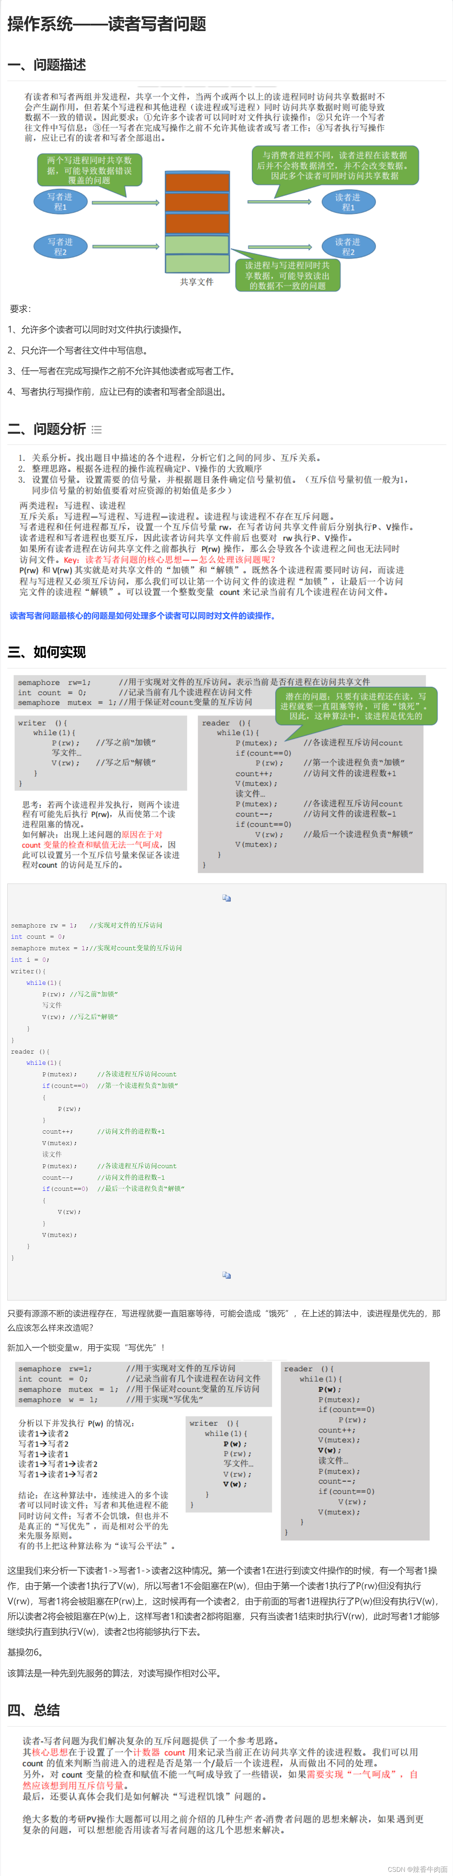Image resolution: width=453 pixels, height=1876 pixels.
Task: Click line '3、任一写者在完成写操作之前不允许其他读者或写者工作。'
Action: [x=121, y=371]
